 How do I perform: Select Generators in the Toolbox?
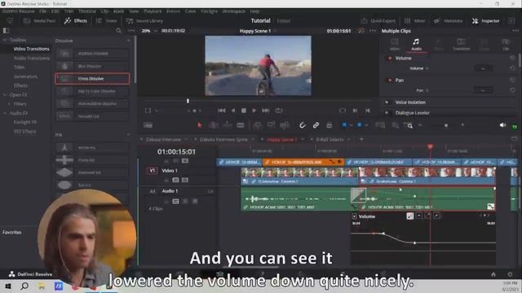tap(25, 77)
